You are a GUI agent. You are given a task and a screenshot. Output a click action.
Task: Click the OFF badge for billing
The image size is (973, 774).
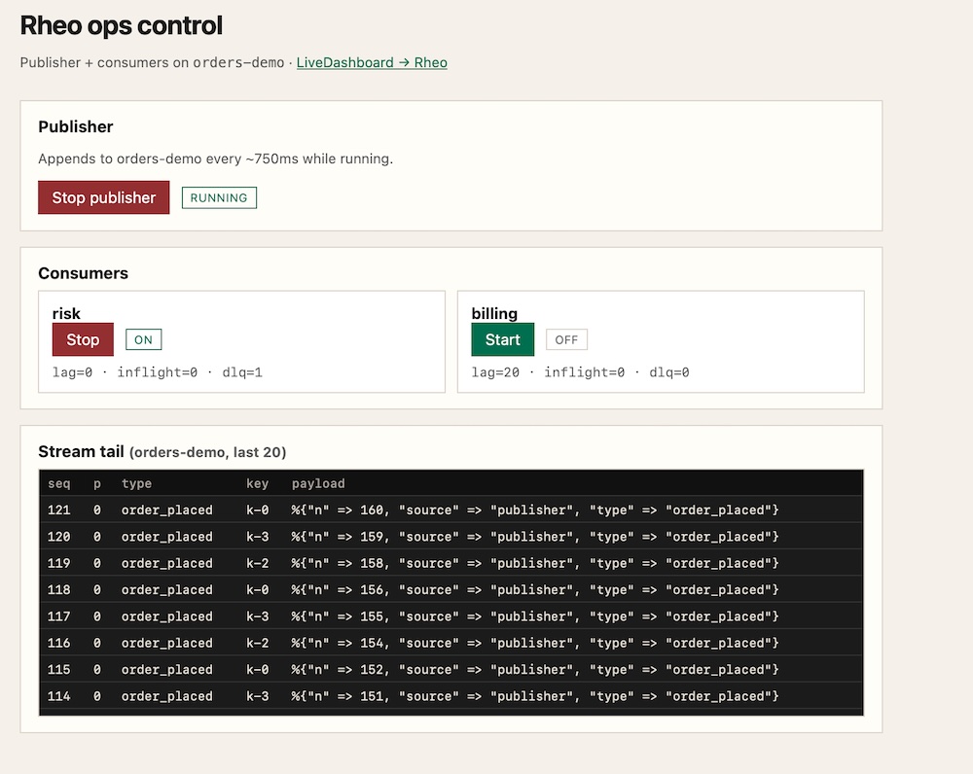[x=566, y=339]
